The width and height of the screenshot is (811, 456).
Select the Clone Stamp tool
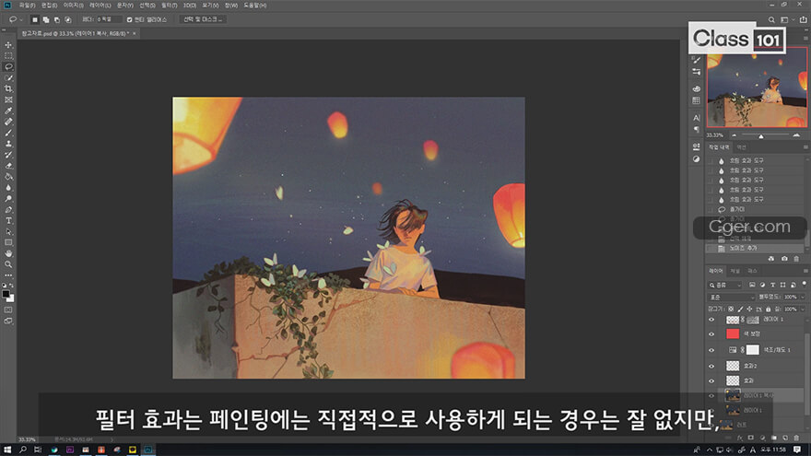pos(8,144)
